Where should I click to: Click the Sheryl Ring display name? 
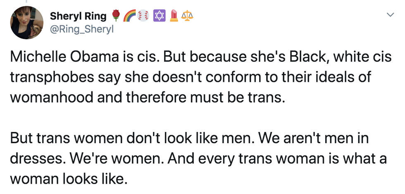click(x=78, y=16)
